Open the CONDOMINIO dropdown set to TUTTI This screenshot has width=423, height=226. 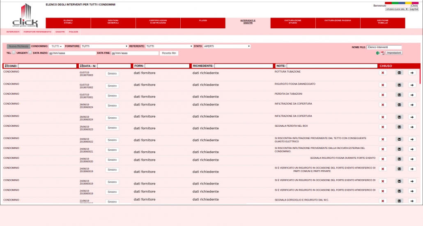point(56,46)
